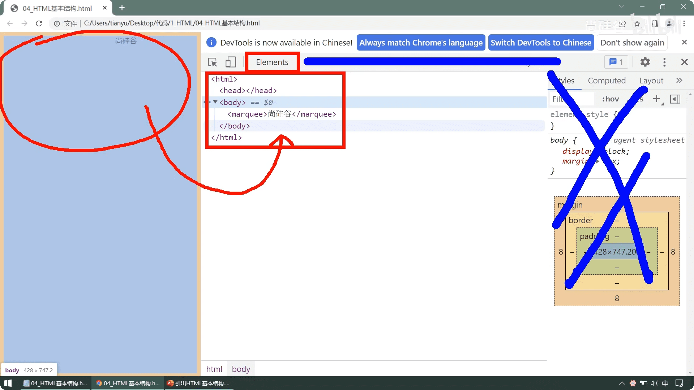694x390 pixels.
Task: Click Switch DevTools to Chinese button
Action: point(541,43)
